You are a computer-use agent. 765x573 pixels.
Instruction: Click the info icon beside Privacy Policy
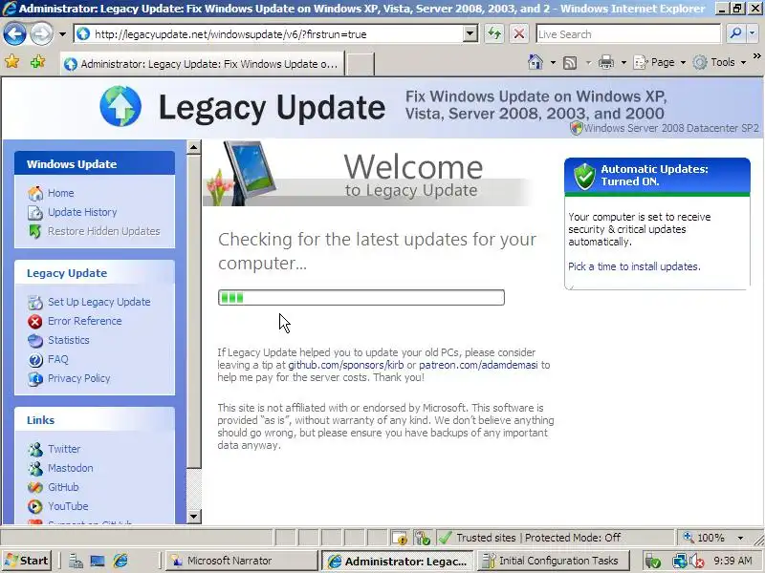pos(35,378)
